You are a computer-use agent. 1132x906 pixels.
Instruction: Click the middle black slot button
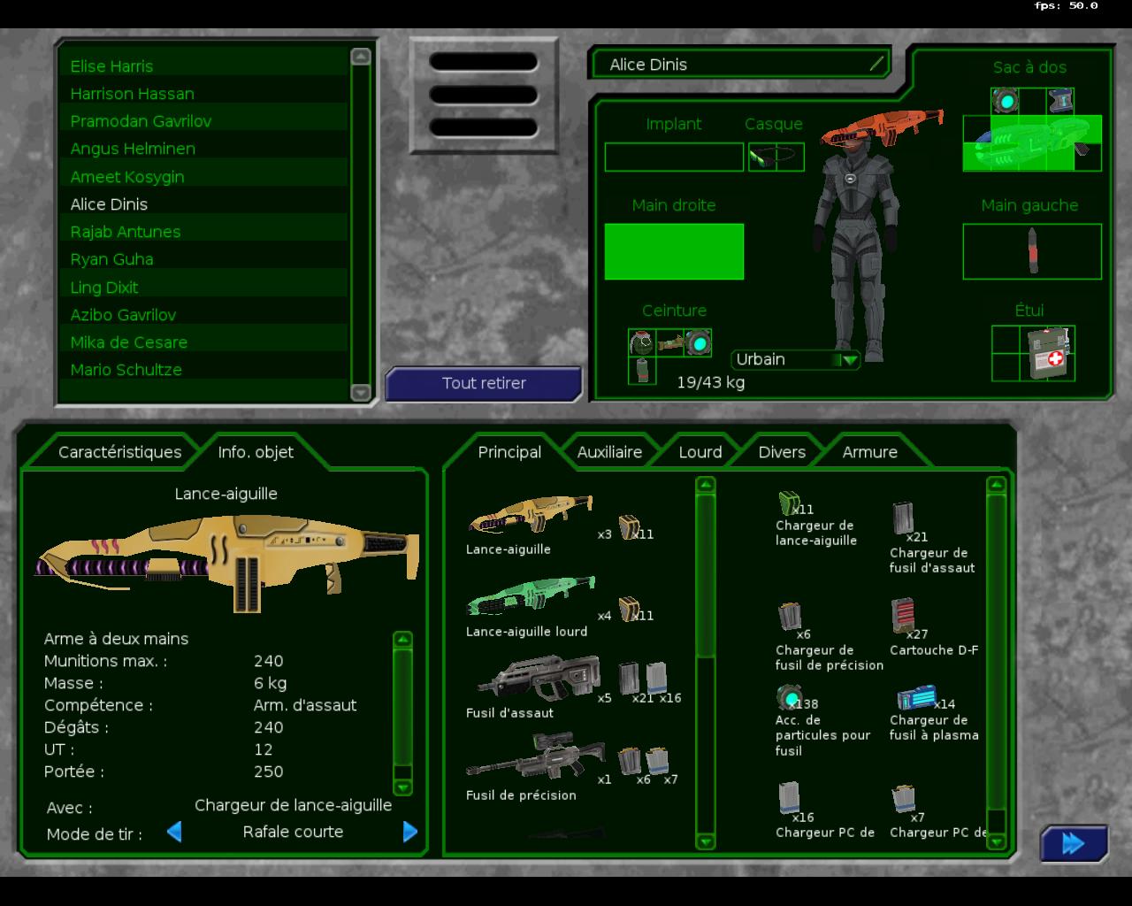(x=484, y=95)
